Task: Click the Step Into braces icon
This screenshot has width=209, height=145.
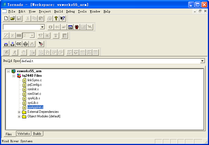Action: coord(48,52)
